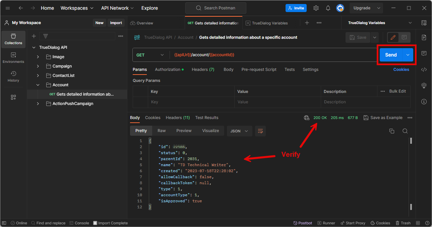Open the Collections sidebar panel
432x227 pixels.
13,39
